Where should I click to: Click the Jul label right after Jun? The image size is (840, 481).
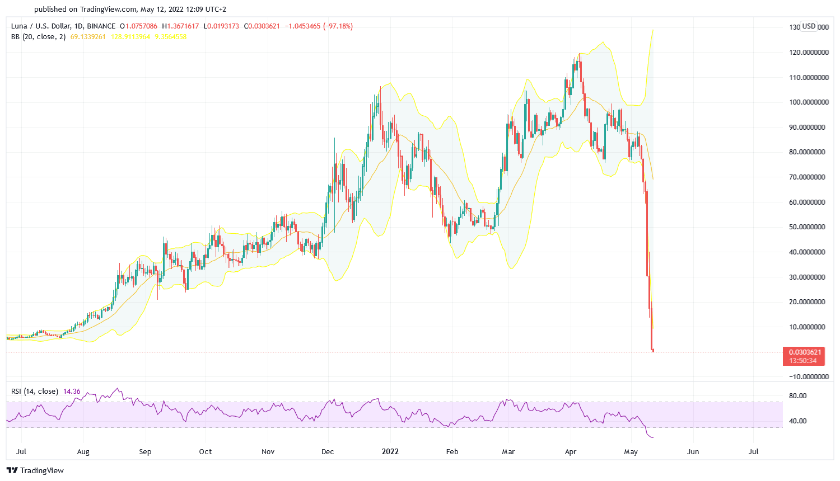(754, 452)
